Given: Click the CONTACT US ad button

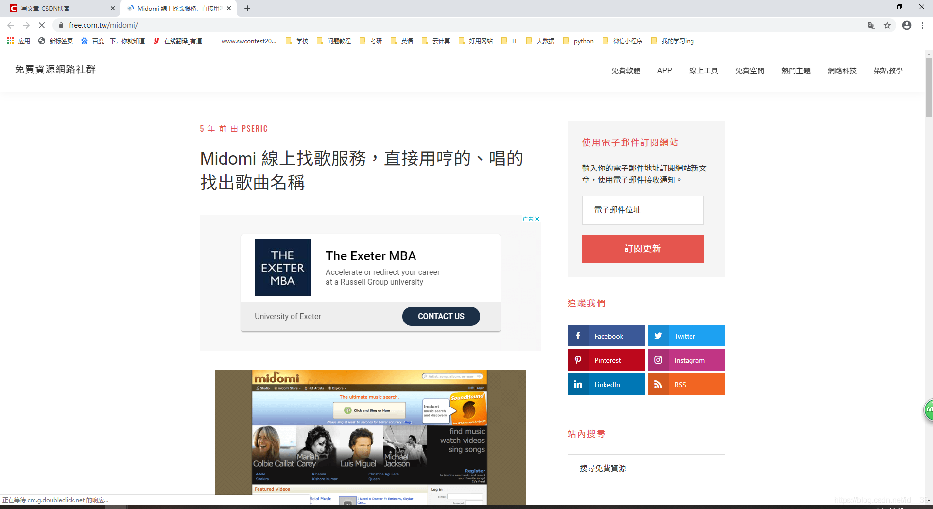Looking at the screenshot, I should pyautogui.click(x=441, y=316).
